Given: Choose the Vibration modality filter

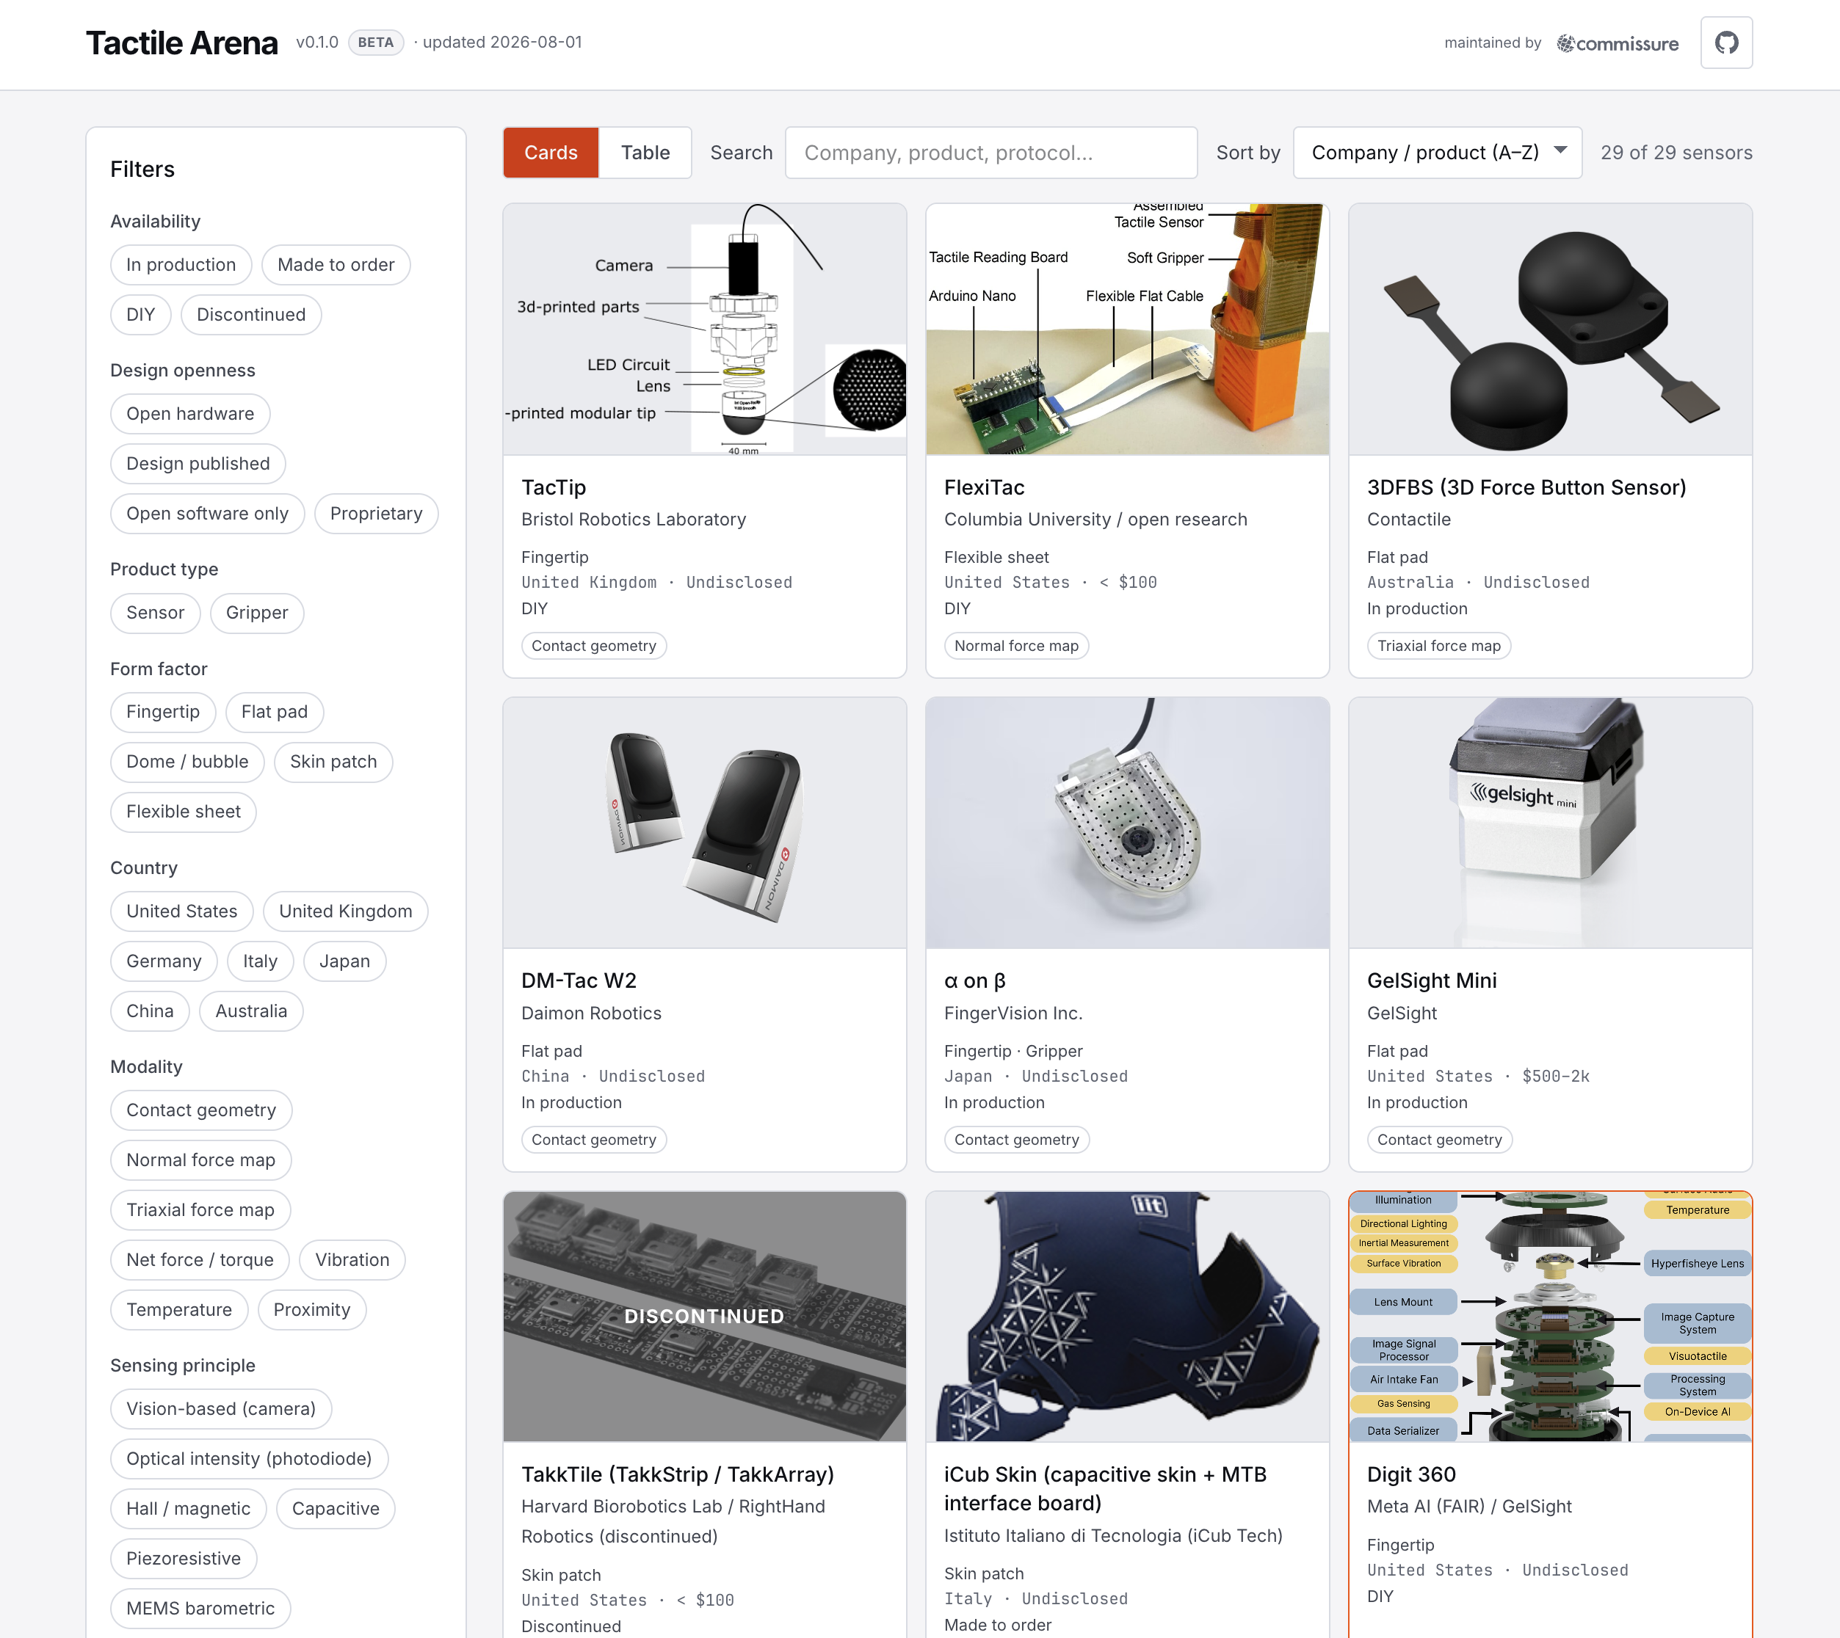Looking at the screenshot, I should [x=352, y=1260].
